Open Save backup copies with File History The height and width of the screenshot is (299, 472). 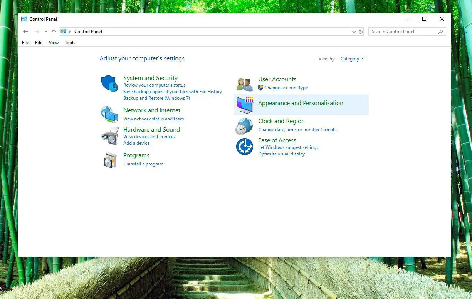click(x=173, y=92)
